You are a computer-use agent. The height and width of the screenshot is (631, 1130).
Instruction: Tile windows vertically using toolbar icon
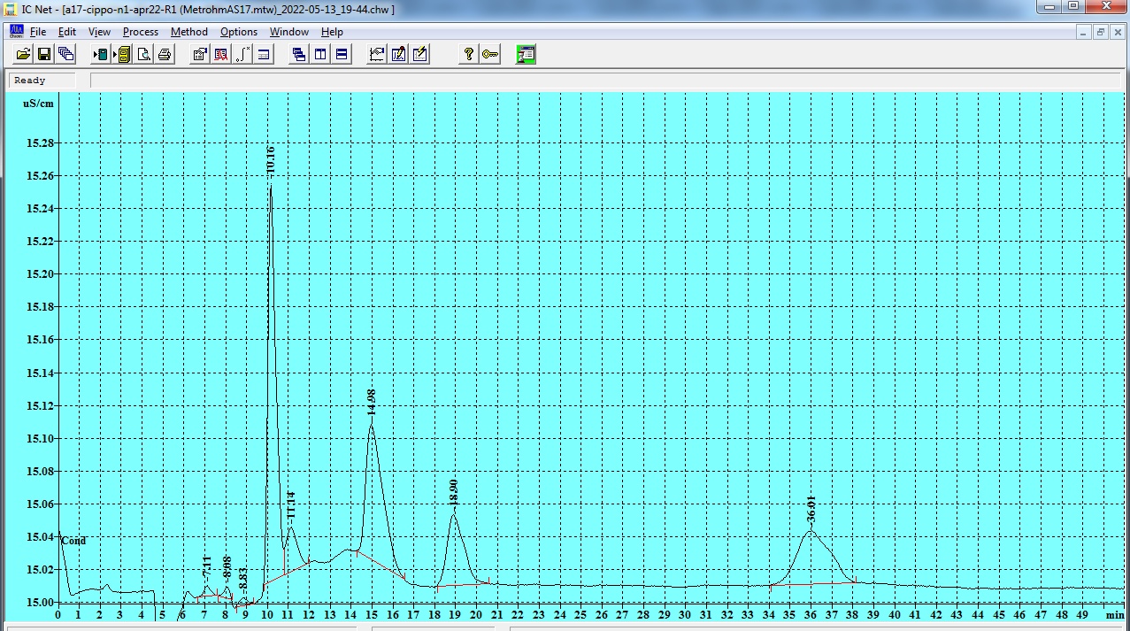click(x=320, y=54)
